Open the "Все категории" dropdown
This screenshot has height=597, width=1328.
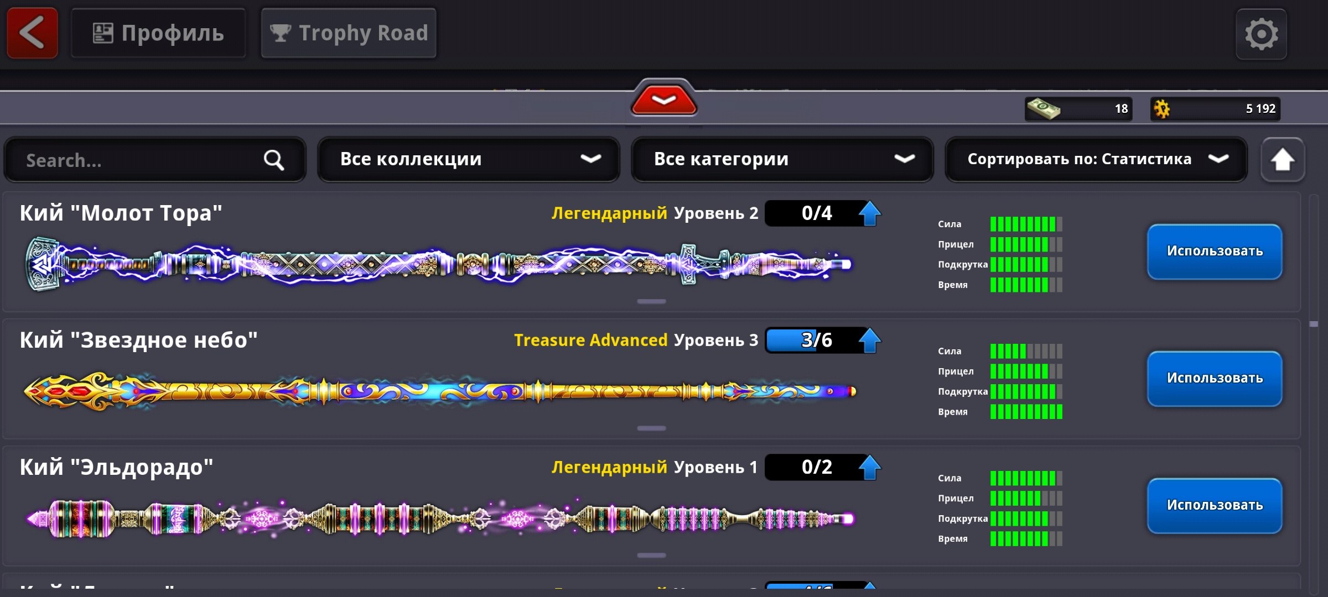click(x=782, y=160)
